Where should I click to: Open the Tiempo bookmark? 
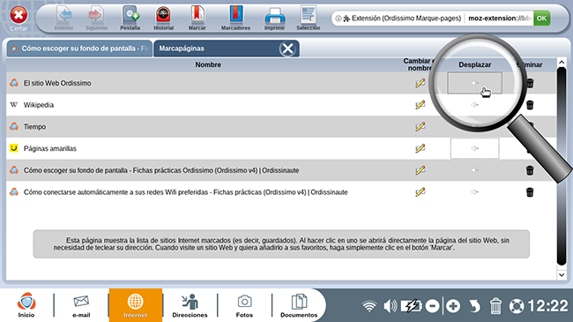pyautogui.click(x=34, y=127)
